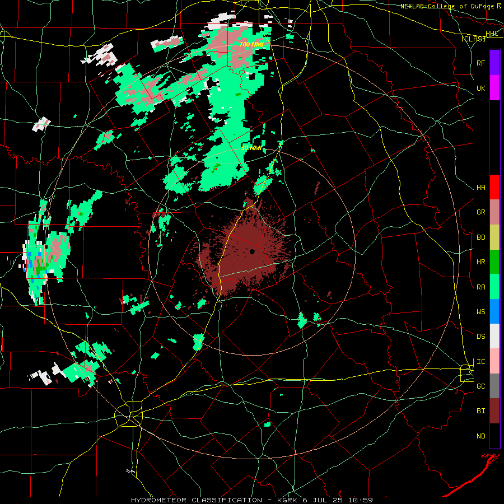Click the [CLAS] text above the legend
Screen dimensions: 504x504
(x=473, y=39)
